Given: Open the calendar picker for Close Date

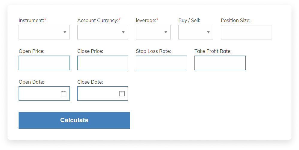Looking at the screenshot, I should (x=122, y=94).
